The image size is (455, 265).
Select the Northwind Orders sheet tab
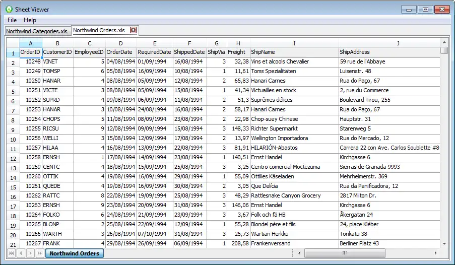(75, 253)
